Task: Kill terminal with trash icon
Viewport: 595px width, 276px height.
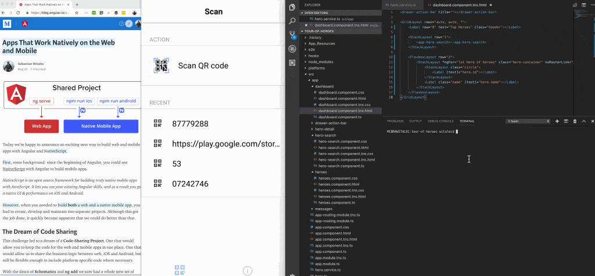Action: 575,121
